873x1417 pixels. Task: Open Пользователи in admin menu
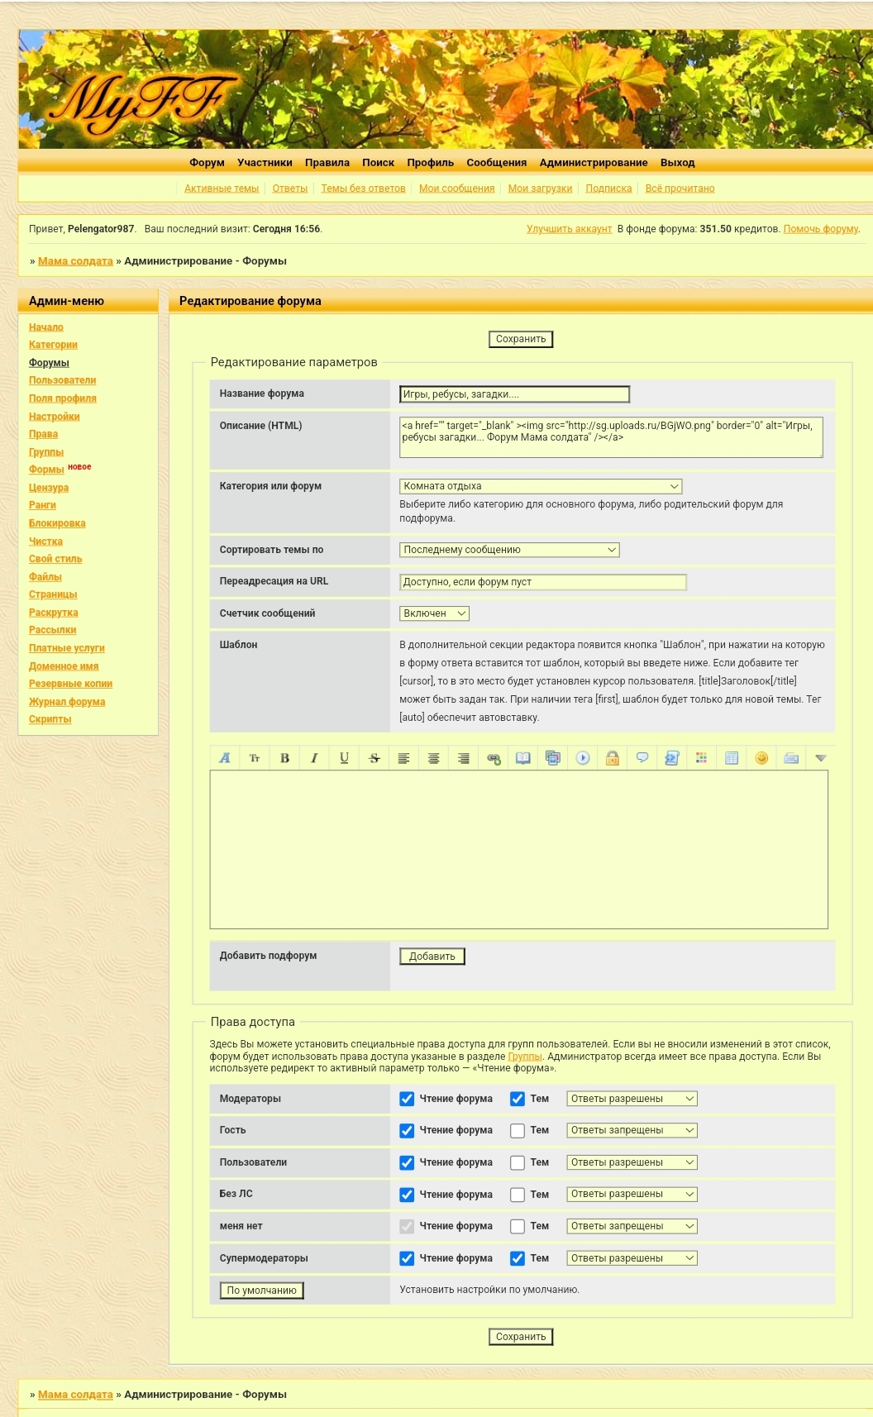coord(62,380)
